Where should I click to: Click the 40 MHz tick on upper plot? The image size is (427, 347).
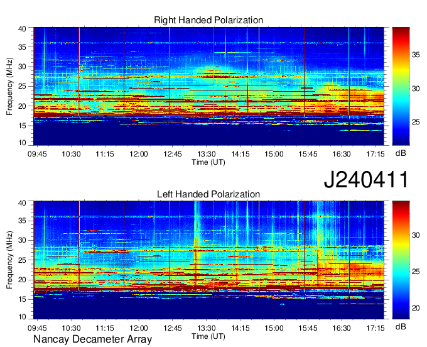pyautogui.click(x=23, y=29)
